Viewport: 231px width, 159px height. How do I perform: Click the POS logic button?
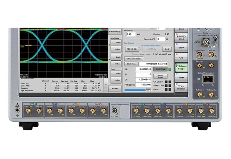(x=167, y=49)
